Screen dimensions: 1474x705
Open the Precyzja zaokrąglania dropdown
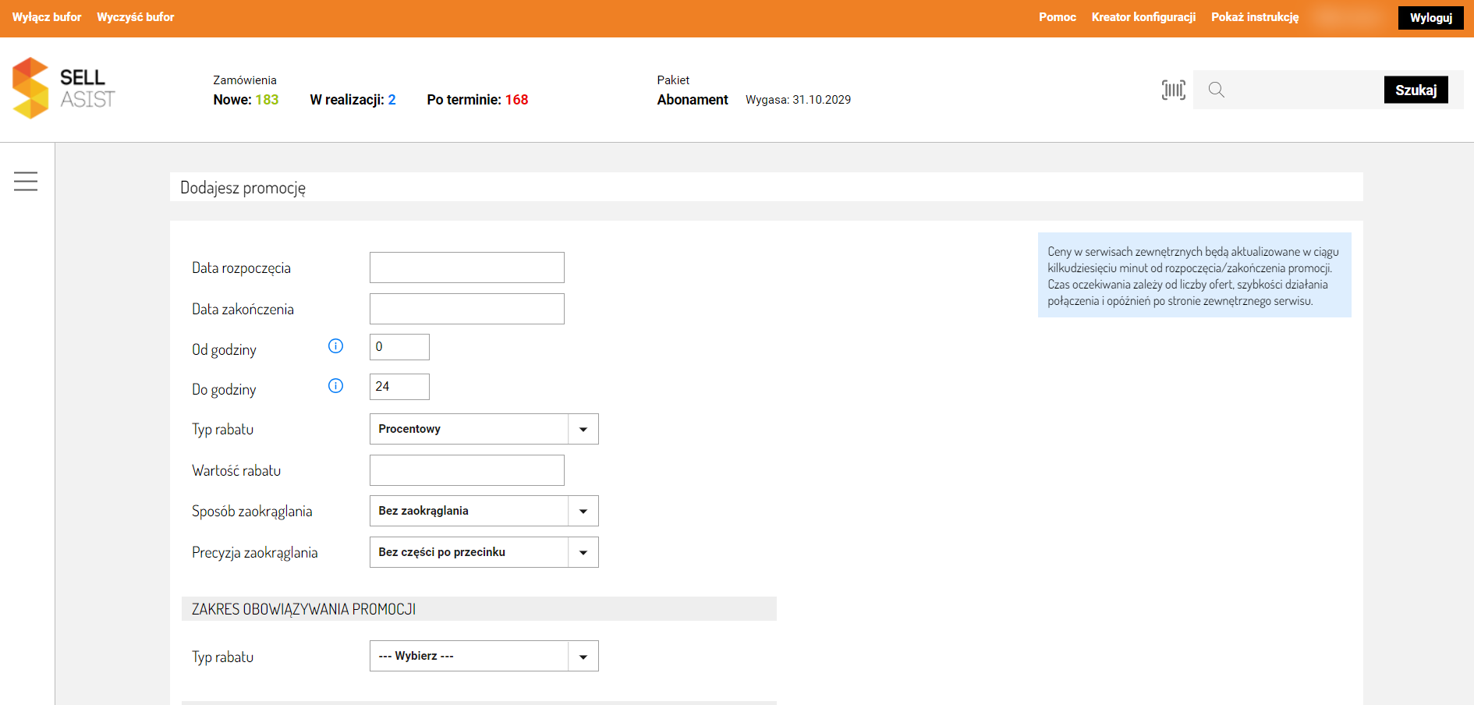484,552
